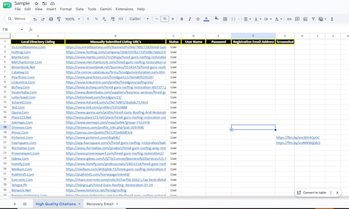Toggle strikethrough formatting

(x=198, y=19)
